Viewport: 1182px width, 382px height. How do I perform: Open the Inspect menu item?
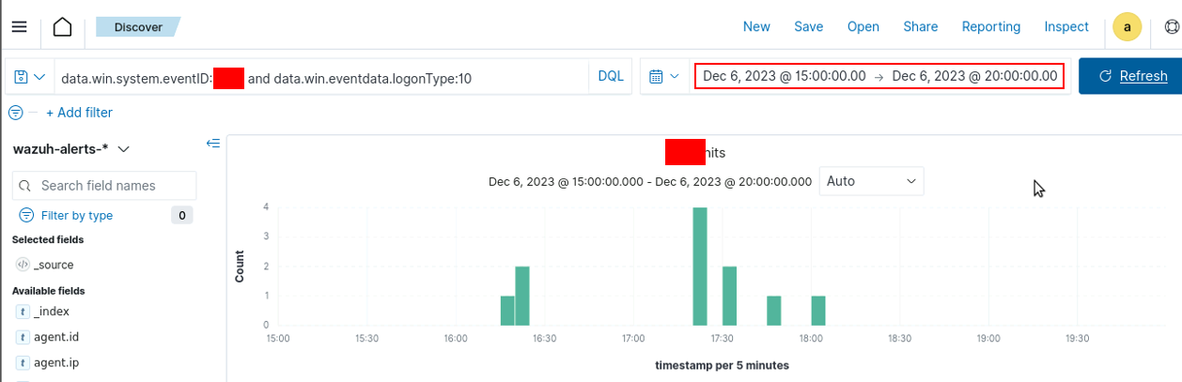[x=1066, y=27]
